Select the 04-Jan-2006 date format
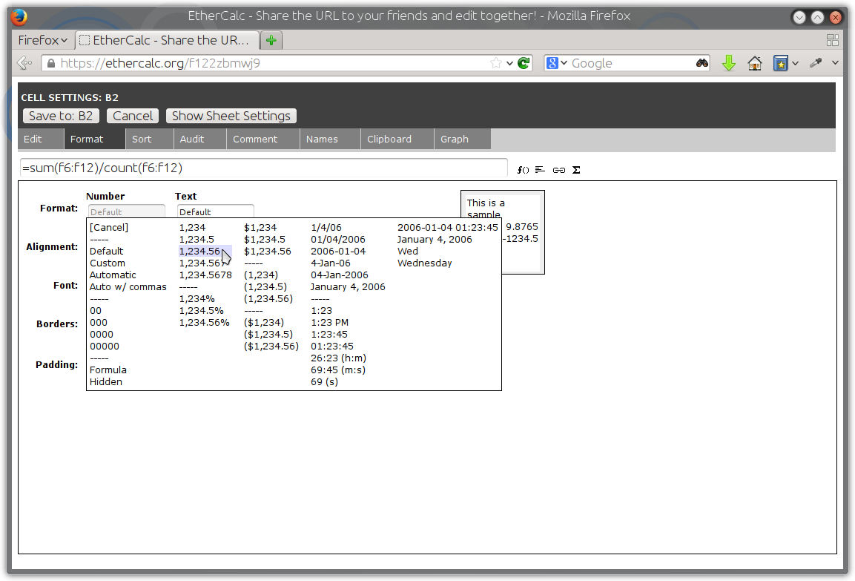Screen dimensions: 855x581 (x=339, y=275)
